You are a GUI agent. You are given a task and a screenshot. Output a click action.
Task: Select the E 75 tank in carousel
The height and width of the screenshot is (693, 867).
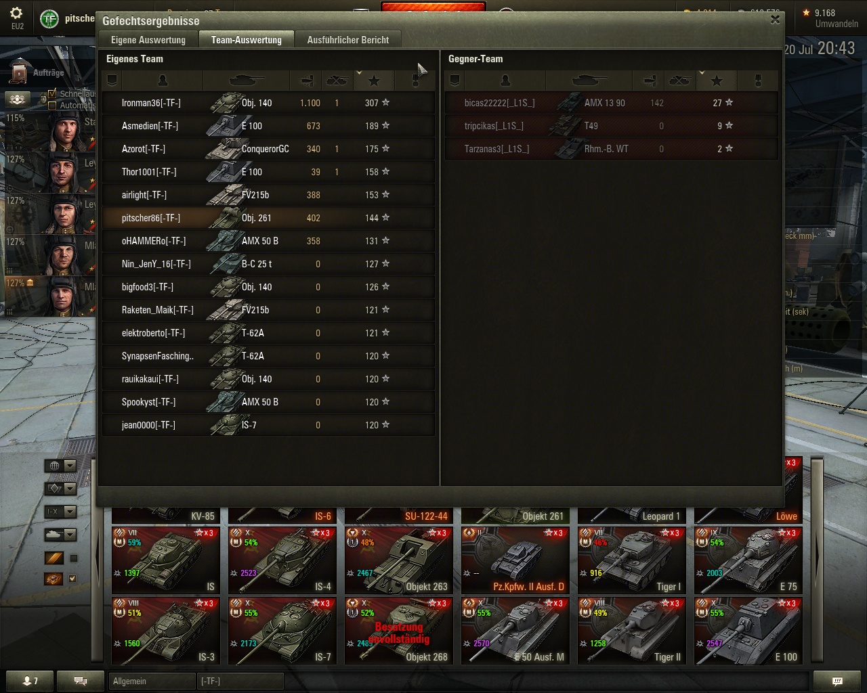pos(748,560)
